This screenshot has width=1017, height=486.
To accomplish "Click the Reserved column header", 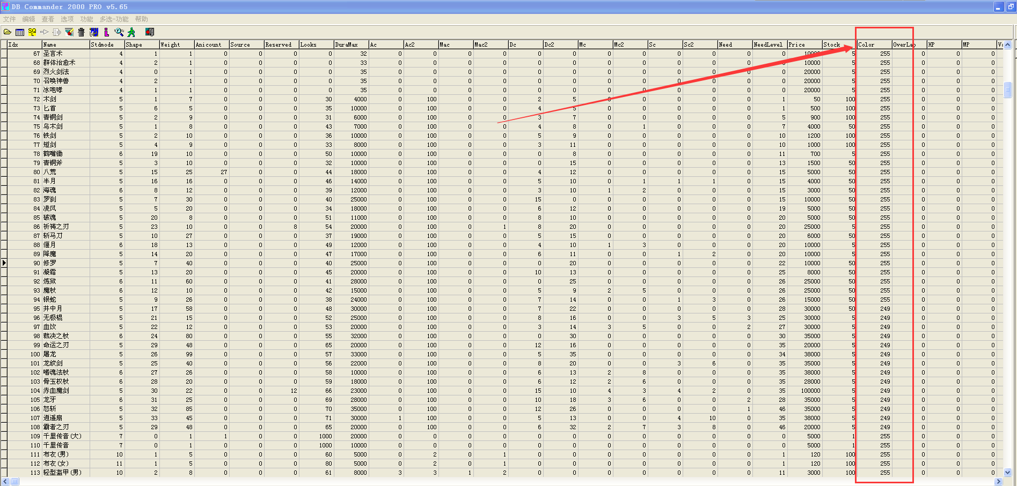I will [282, 44].
